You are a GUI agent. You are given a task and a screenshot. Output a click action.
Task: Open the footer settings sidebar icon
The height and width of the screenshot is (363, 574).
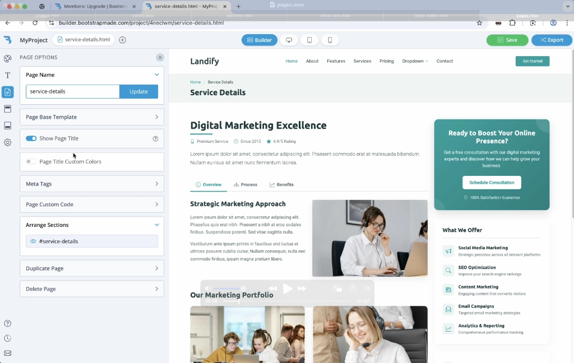point(7,125)
